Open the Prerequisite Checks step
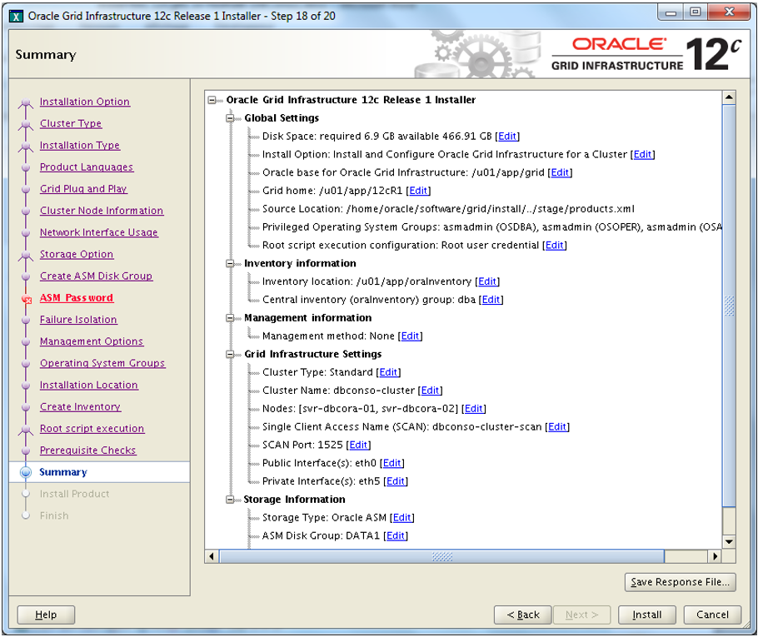 click(88, 450)
